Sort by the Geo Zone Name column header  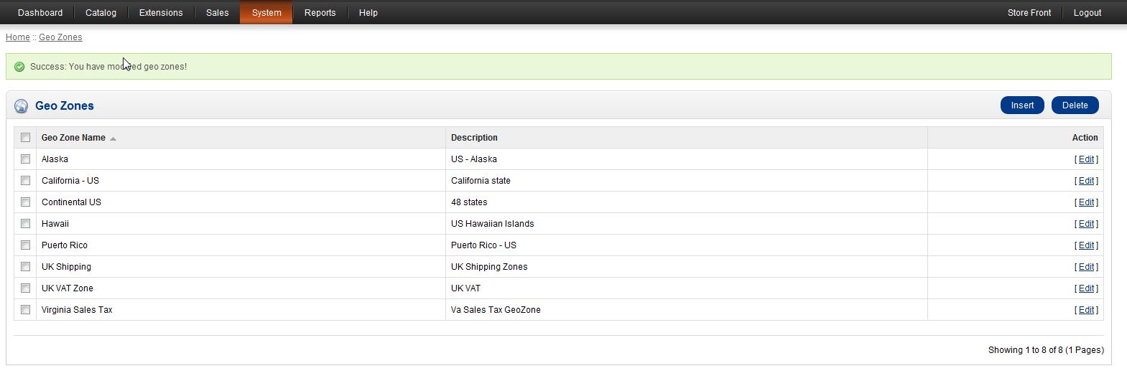point(73,138)
